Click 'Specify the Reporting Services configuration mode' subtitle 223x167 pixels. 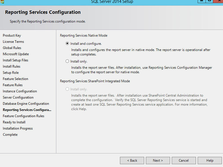click(x=48, y=21)
